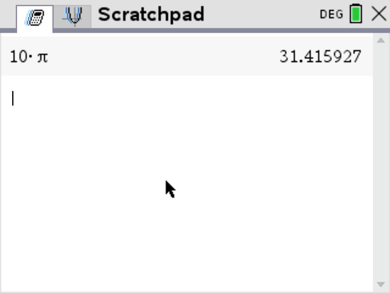The image size is (390, 293).
Task: Check the green battery status icon
Action: [356, 14]
